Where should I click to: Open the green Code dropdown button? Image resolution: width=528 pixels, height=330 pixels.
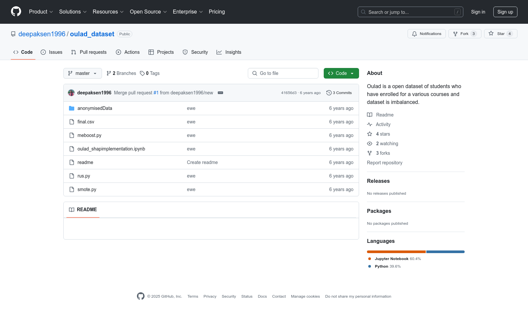(x=341, y=73)
